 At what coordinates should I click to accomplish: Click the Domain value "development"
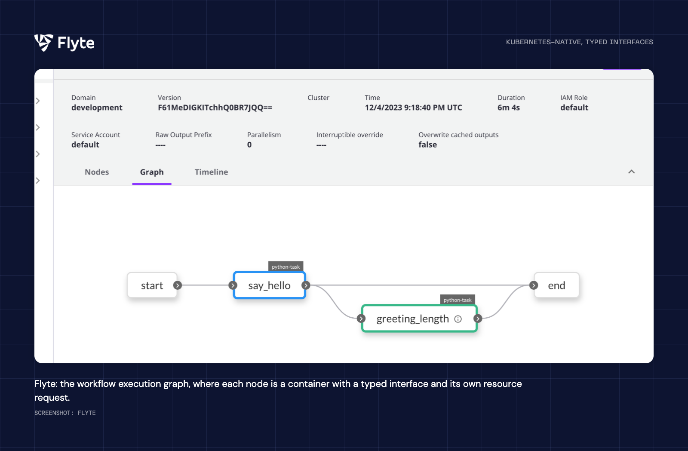click(97, 107)
